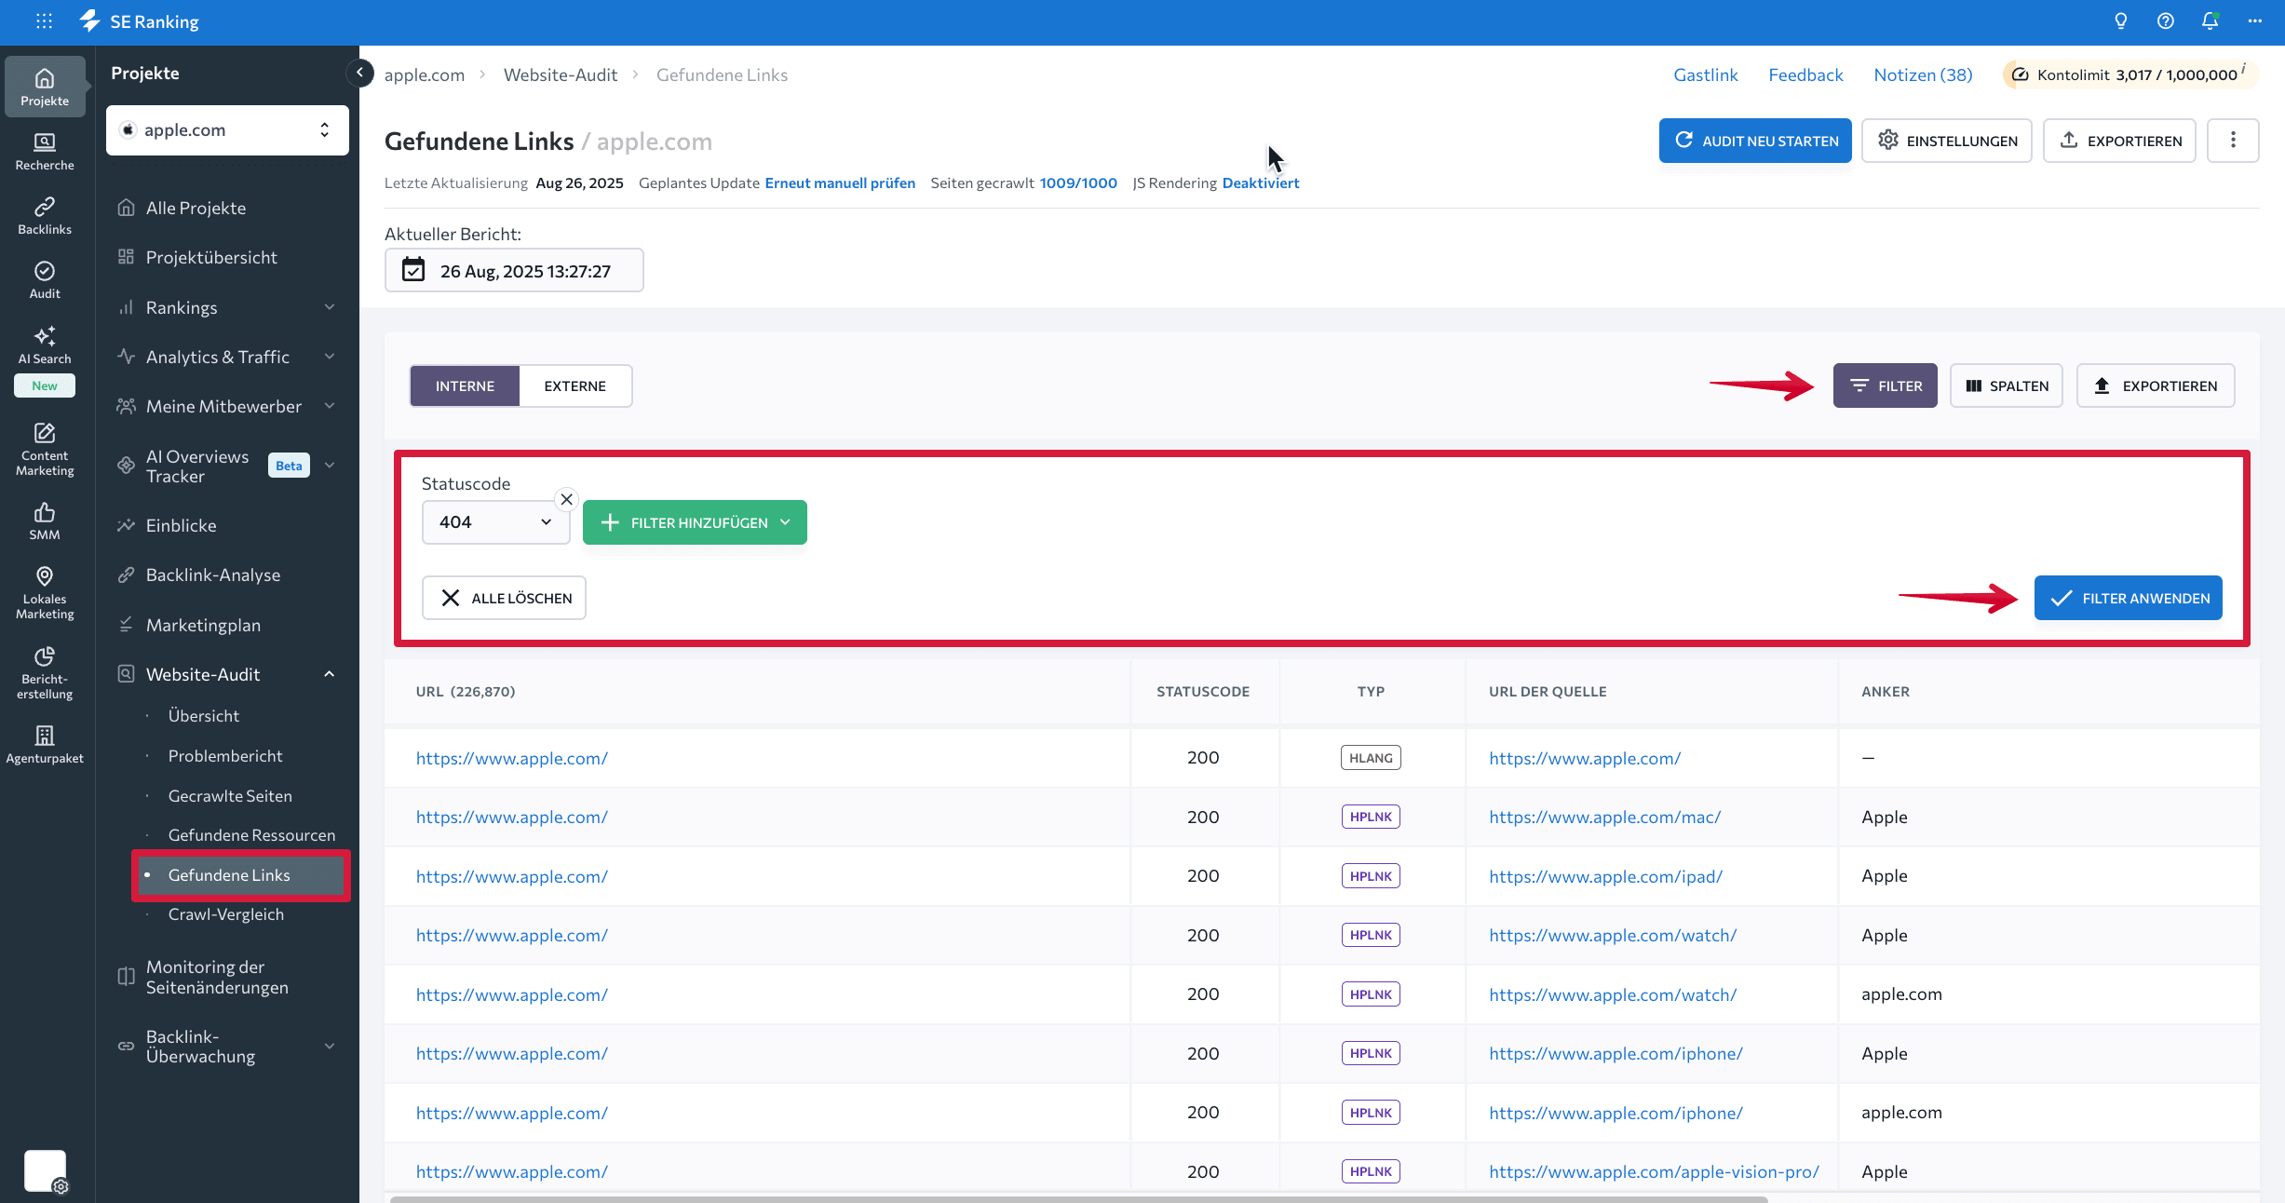Open Notizen (38)
The width and height of the screenshot is (2285, 1203).
pyautogui.click(x=1923, y=74)
